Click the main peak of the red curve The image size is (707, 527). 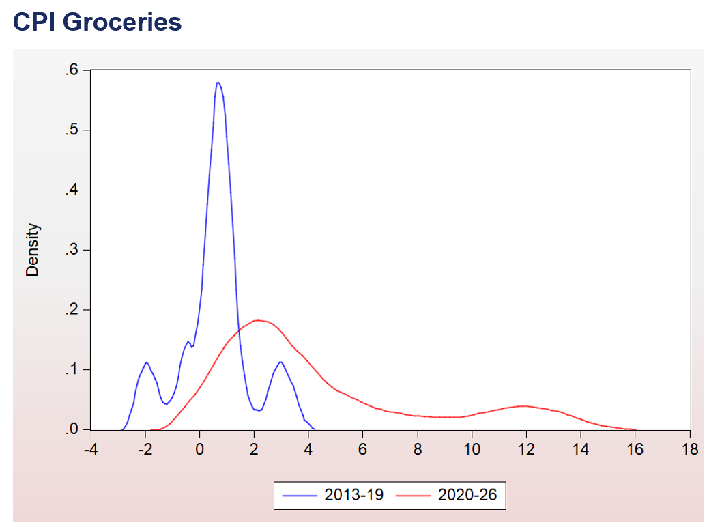257,320
